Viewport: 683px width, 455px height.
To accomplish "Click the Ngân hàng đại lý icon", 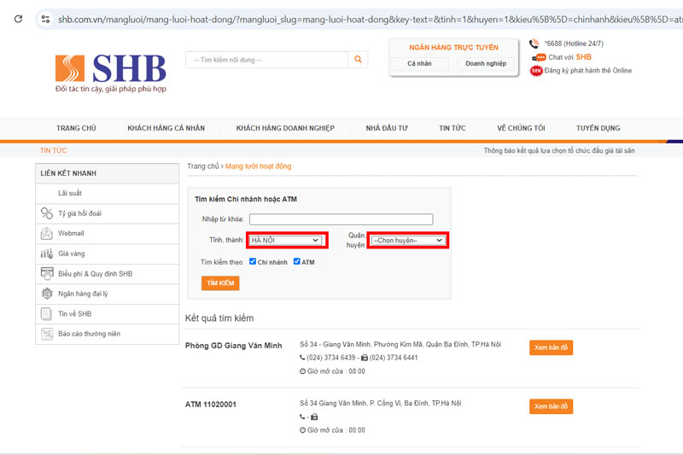I will coord(47,294).
